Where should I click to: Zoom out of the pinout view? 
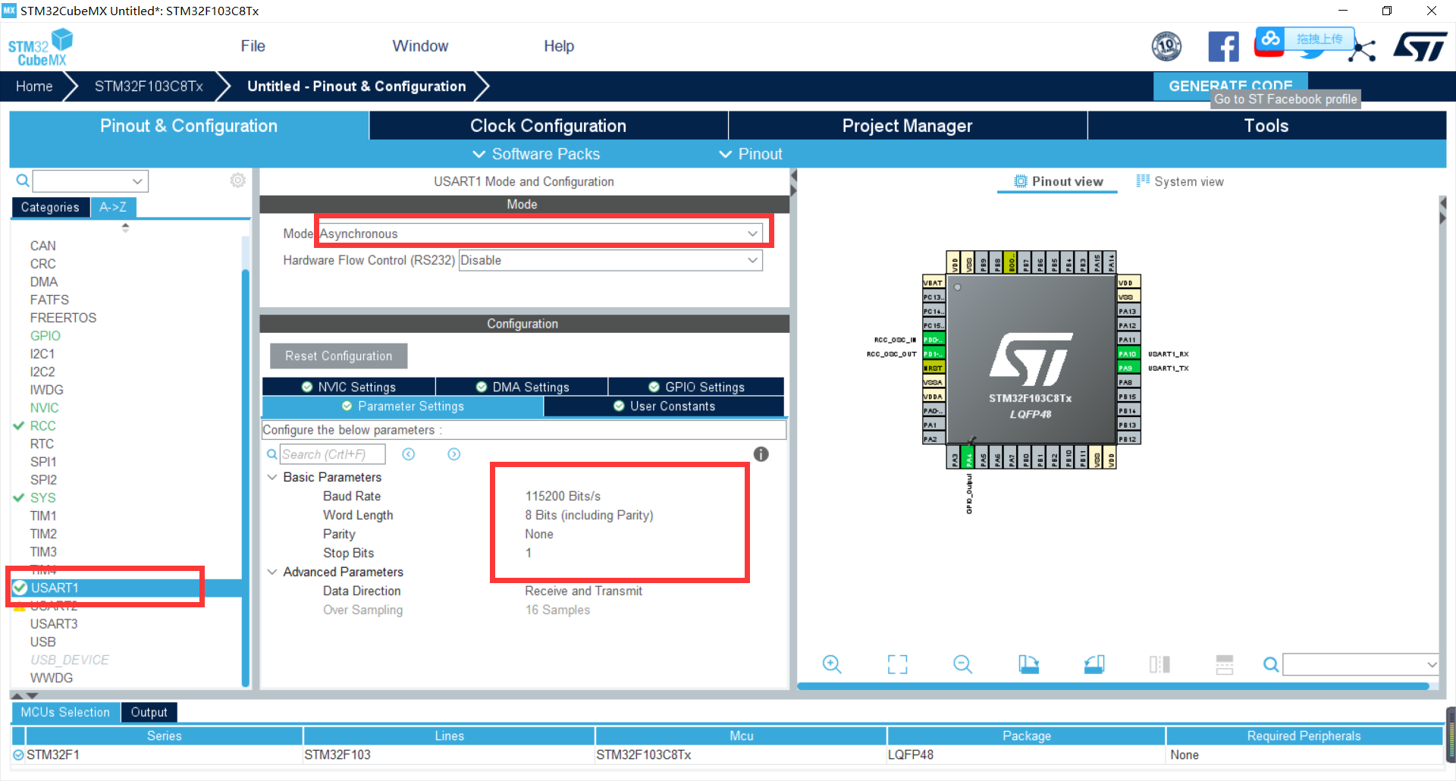(962, 664)
